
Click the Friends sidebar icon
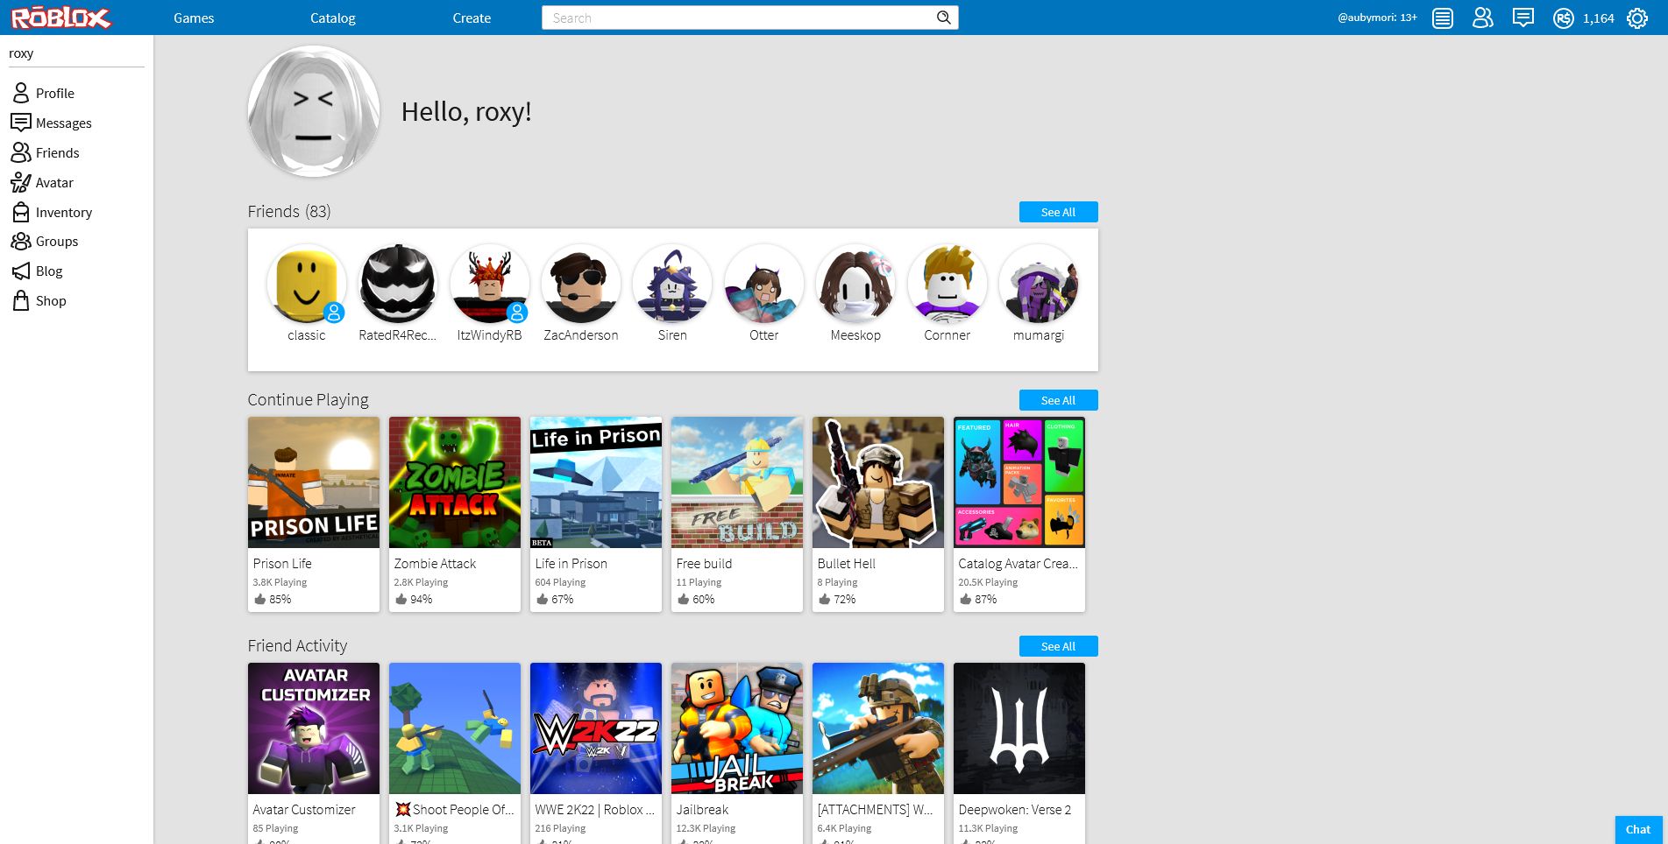point(21,152)
